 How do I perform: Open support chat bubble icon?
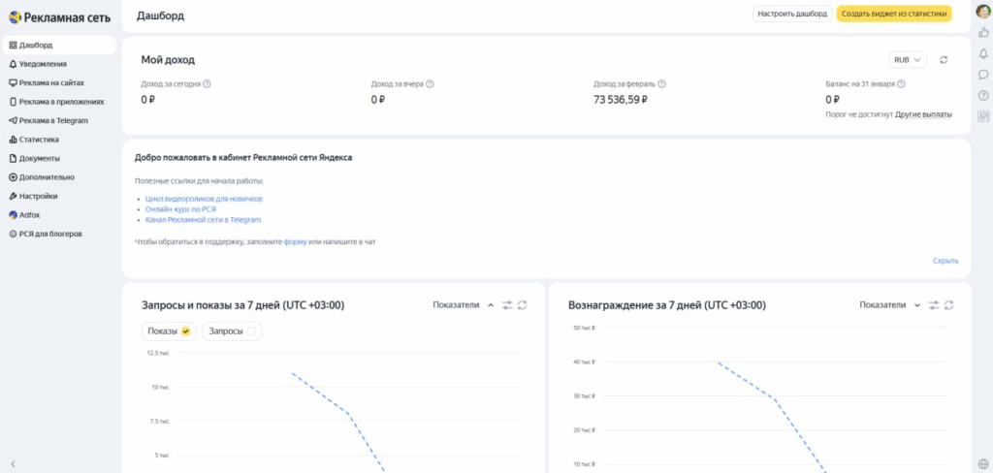pyautogui.click(x=983, y=75)
